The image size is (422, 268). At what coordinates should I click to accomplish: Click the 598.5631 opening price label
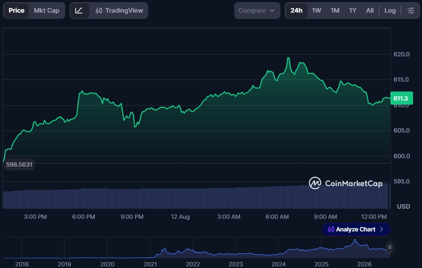[19, 165]
